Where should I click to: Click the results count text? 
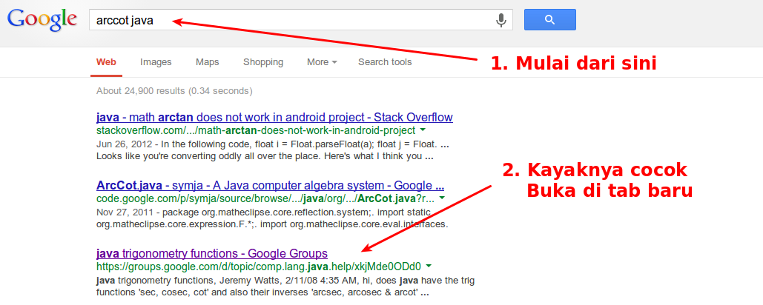pyautogui.click(x=174, y=91)
